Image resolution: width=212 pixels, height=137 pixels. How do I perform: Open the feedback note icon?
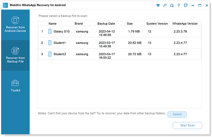[x=186, y=5]
